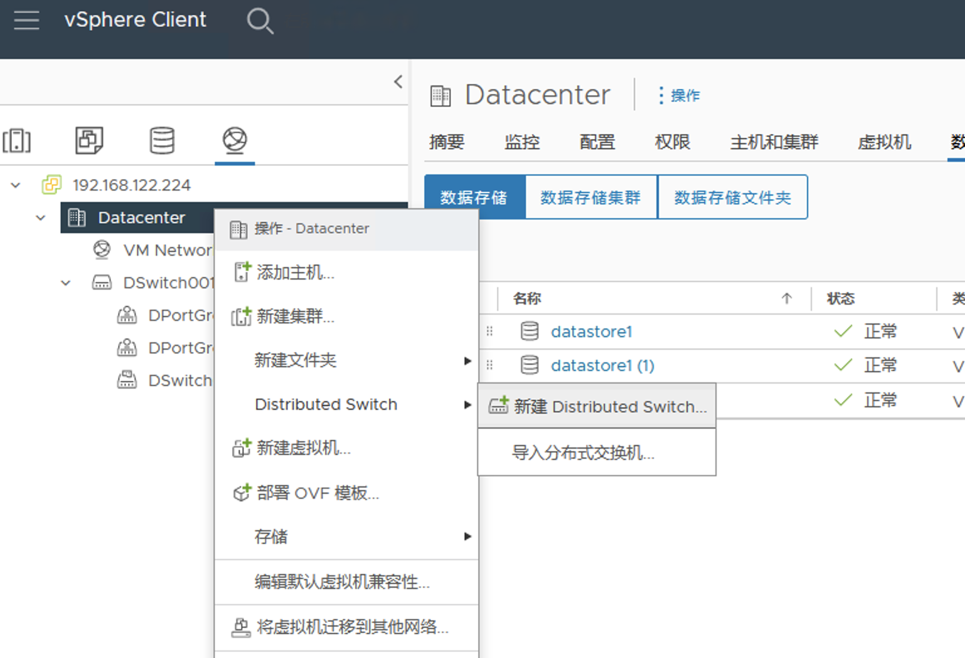Select 编辑默认虚拟机兼容性... menu item
This screenshot has height=658, width=965.
[x=346, y=582]
